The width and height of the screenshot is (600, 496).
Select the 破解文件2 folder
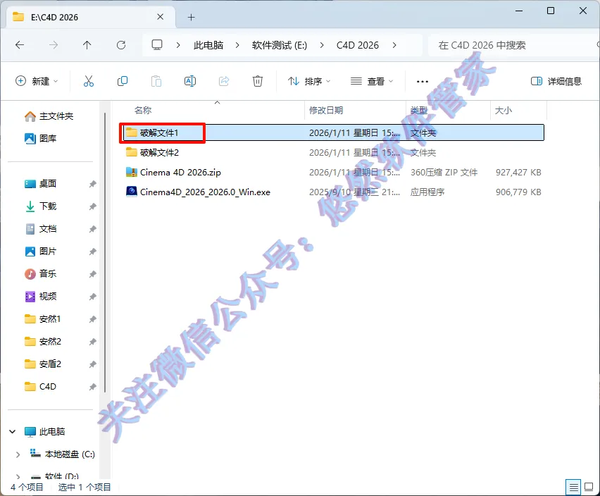point(332,152)
